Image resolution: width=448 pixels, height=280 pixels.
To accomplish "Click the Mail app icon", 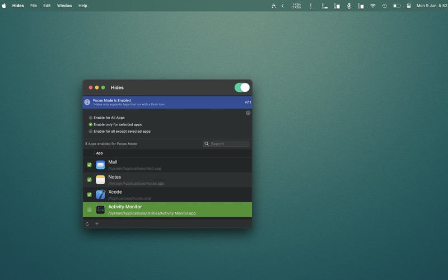I will click(100, 165).
